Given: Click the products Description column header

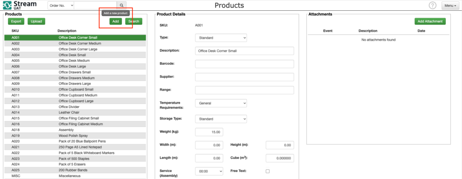Looking at the screenshot, I should coord(67,31).
